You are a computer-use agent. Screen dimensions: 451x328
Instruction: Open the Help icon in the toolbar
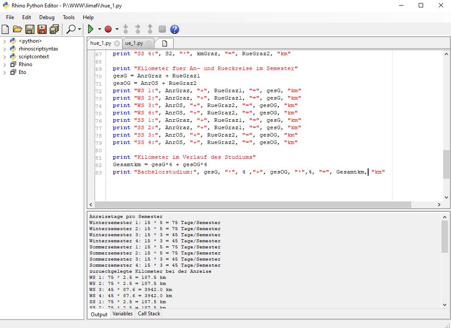coord(174,29)
